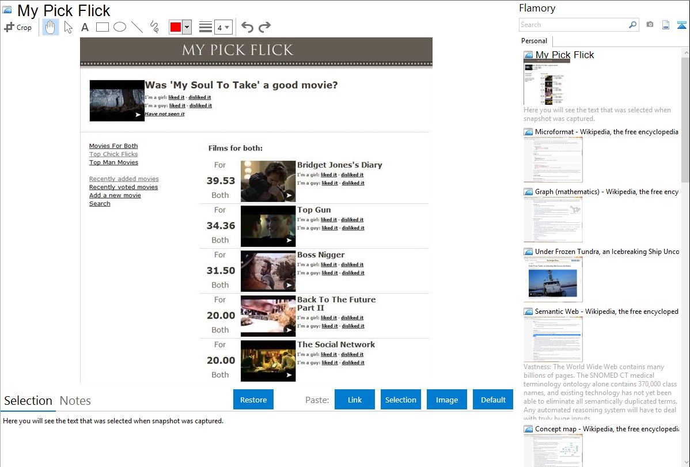Undo the last edit
Image resolution: width=690 pixels, height=467 pixels.
pos(247,27)
